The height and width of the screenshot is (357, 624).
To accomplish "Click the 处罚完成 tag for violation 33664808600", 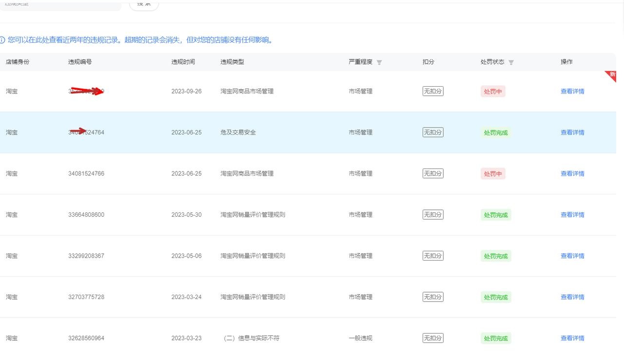I will pos(496,215).
